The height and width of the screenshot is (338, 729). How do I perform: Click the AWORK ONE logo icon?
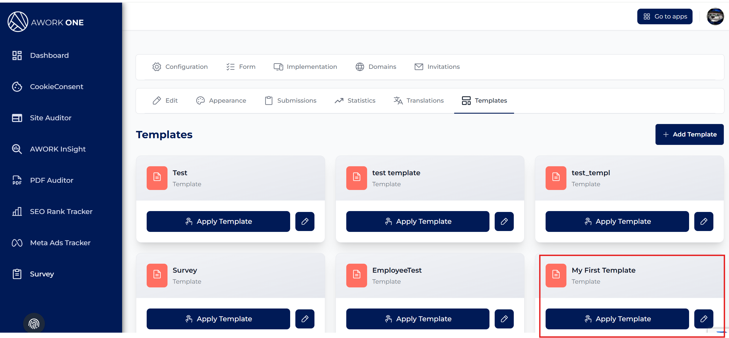(18, 22)
